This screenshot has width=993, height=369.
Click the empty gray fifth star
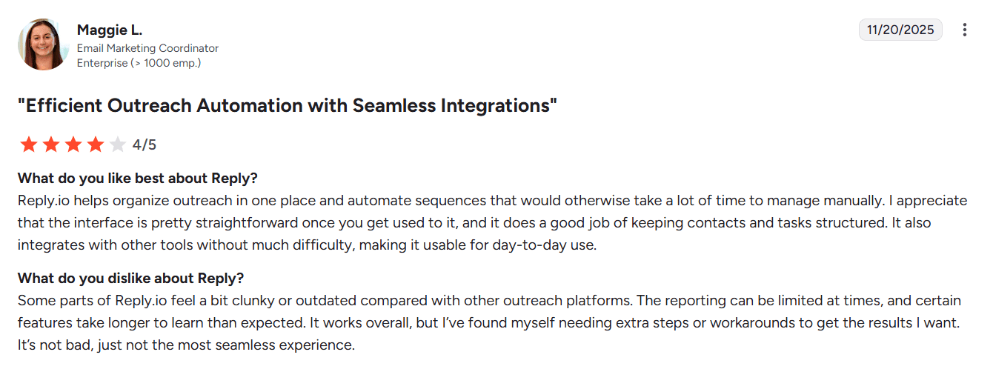(x=117, y=144)
